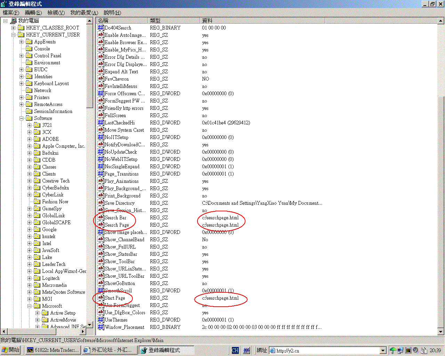The image size is (445, 356).
Task: Click the ActiveMovie folder icon
Action: [x=45, y=320]
